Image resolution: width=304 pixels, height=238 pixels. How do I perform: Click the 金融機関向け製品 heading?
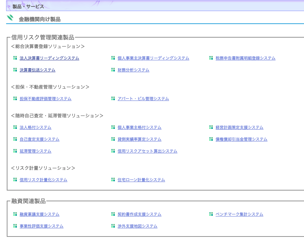(39, 19)
